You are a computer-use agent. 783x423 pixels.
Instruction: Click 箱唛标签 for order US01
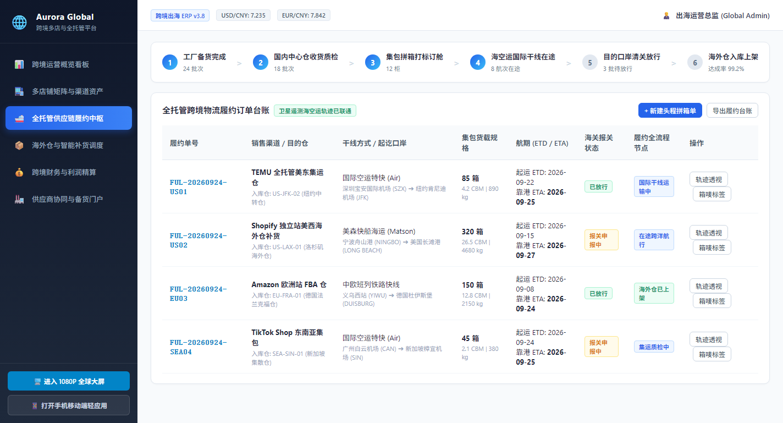pyautogui.click(x=712, y=194)
